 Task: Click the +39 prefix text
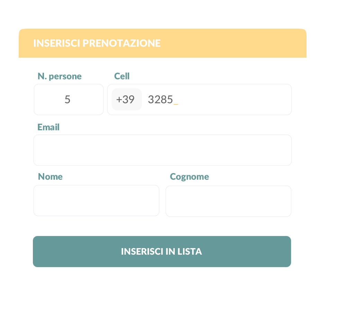coord(125,100)
